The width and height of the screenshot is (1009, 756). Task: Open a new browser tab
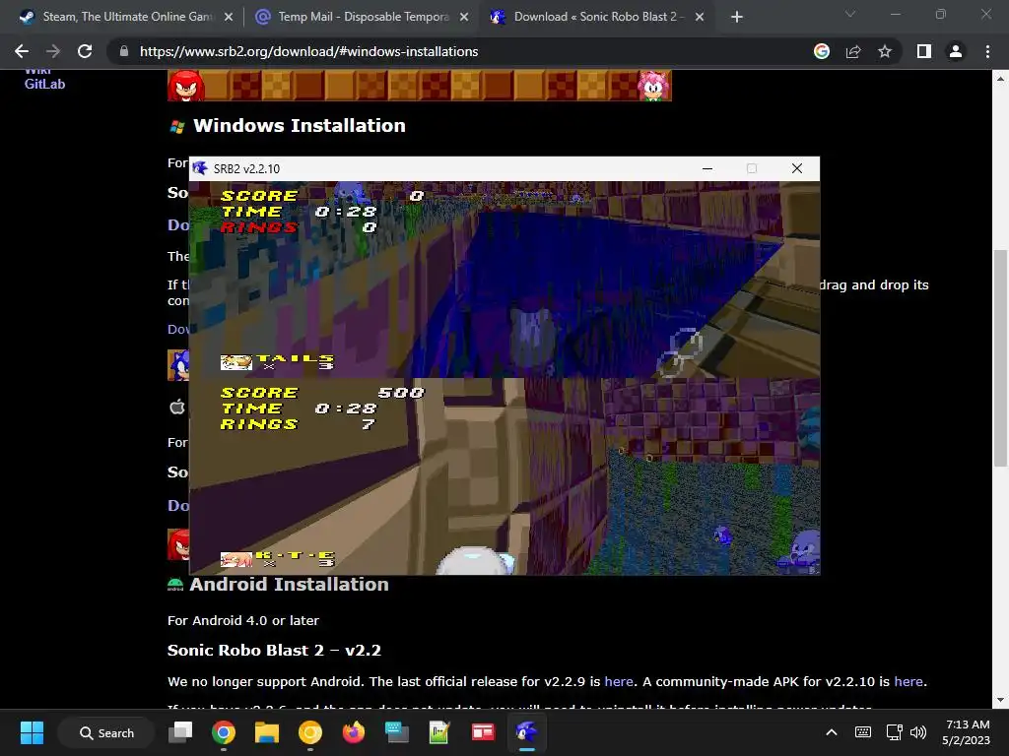tap(737, 17)
